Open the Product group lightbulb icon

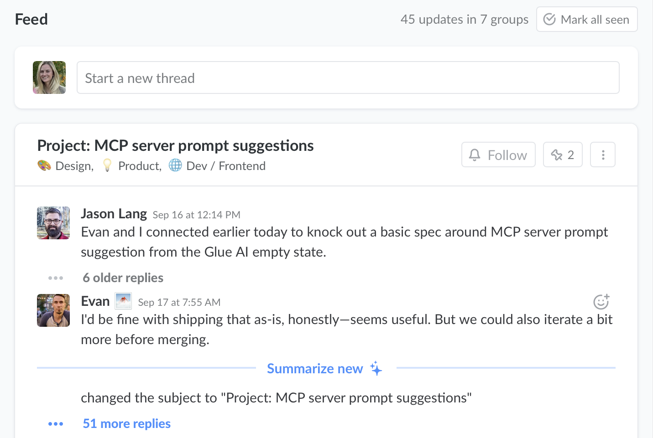tap(107, 165)
